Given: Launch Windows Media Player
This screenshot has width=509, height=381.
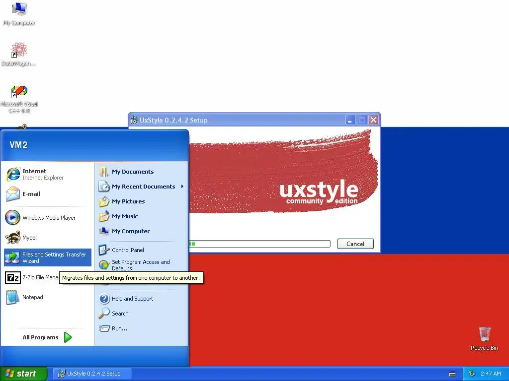Looking at the screenshot, I should point(48,218).
